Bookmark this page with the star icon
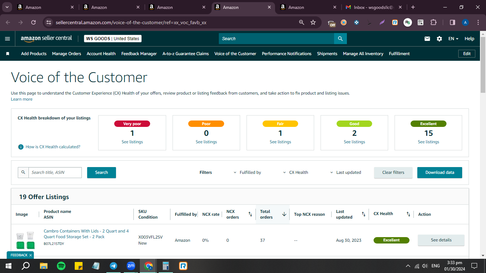Screen dimensions: 486x273 pyautogui.click(x=313, y=22)
